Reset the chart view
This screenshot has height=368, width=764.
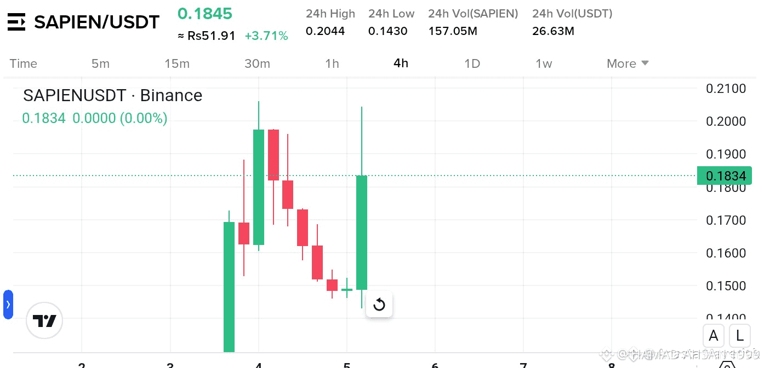coord(379,305)
